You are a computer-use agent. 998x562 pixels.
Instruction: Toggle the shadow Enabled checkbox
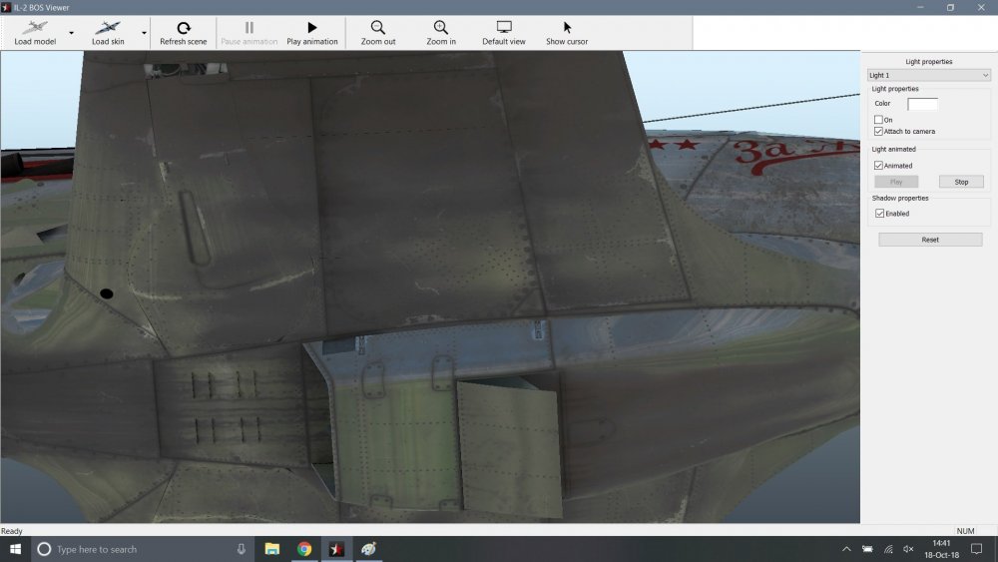[878, 214]
